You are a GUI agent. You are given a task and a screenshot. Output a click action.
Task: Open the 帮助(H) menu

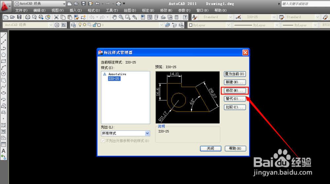coord(220,10)
